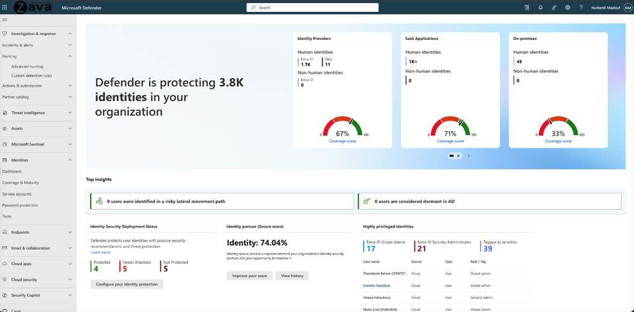Open Learn more link
The height and width of the screenshot is (312, 634).
pyautogui.click(x=100, y=252)
